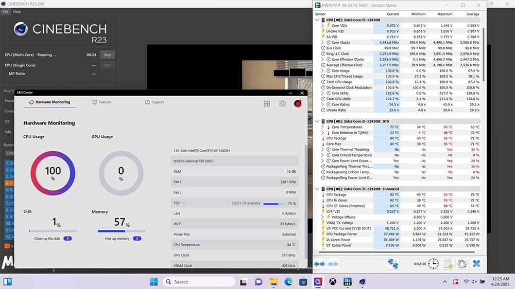Expand the Voltage Offsets row
The width and height of the screenshot is (515, 289).
click(322, 217)
